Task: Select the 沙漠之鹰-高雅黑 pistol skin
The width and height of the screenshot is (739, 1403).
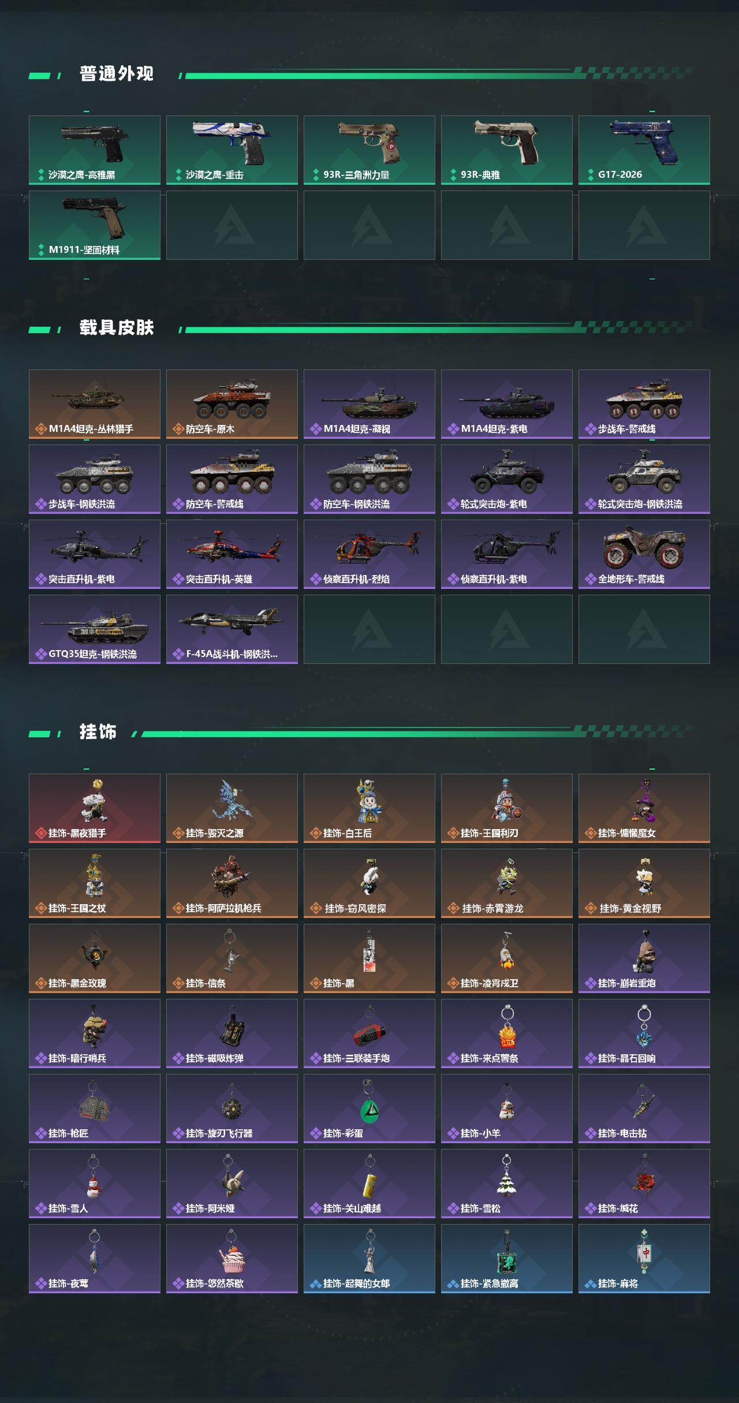Action: 95,150
